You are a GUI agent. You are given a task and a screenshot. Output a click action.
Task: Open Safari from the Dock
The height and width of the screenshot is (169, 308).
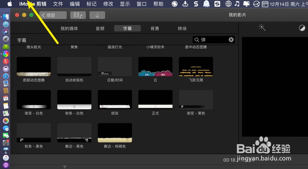pyautogui.click(x=6, y=76)
